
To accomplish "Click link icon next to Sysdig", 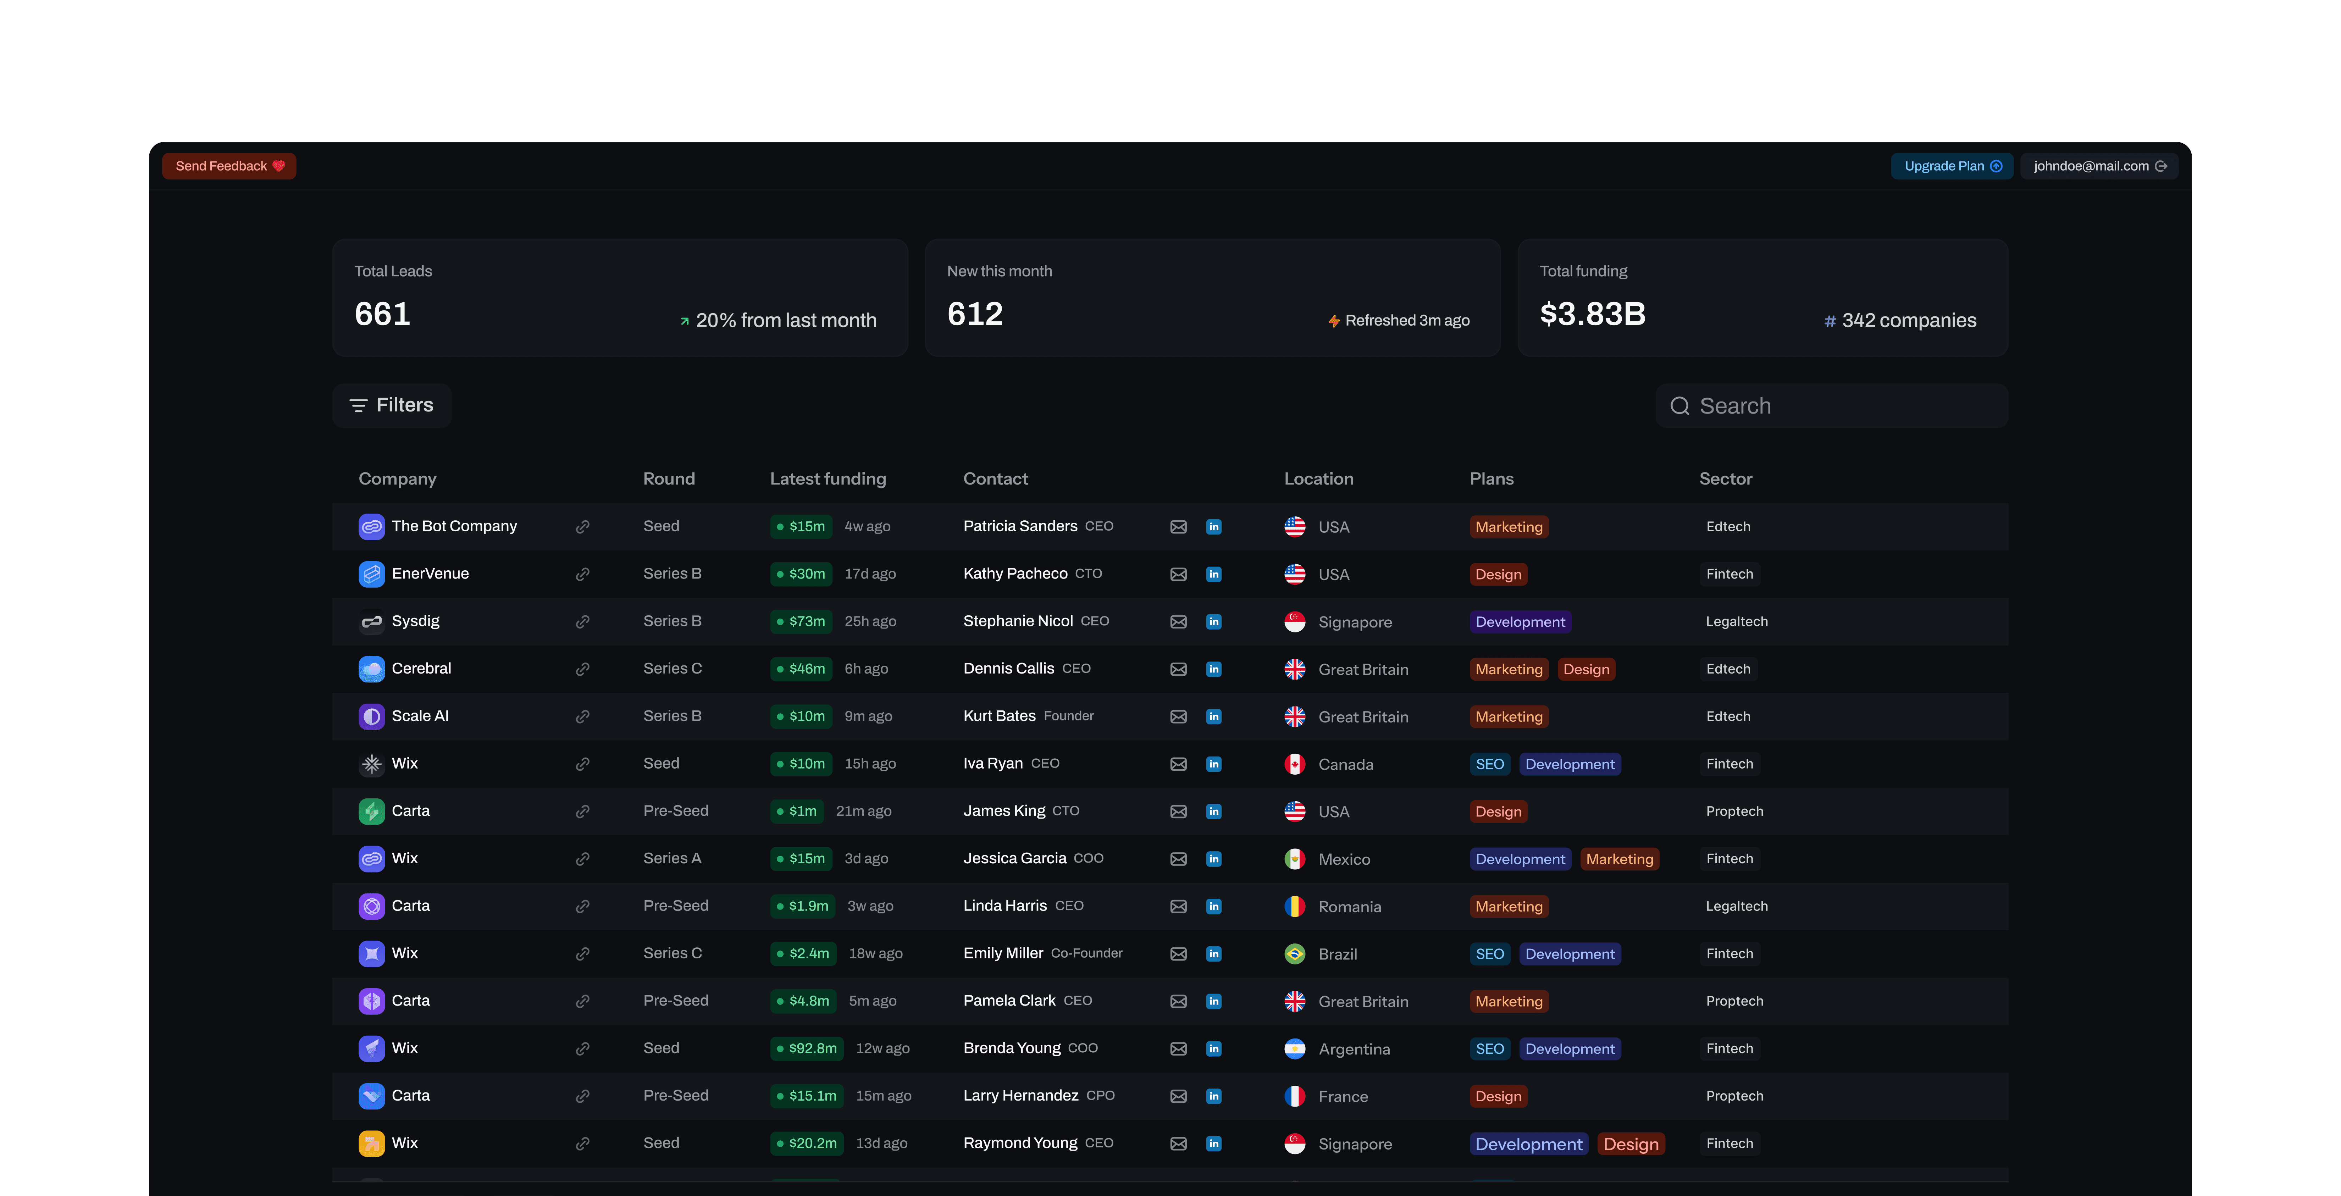I will click(582, 622).
